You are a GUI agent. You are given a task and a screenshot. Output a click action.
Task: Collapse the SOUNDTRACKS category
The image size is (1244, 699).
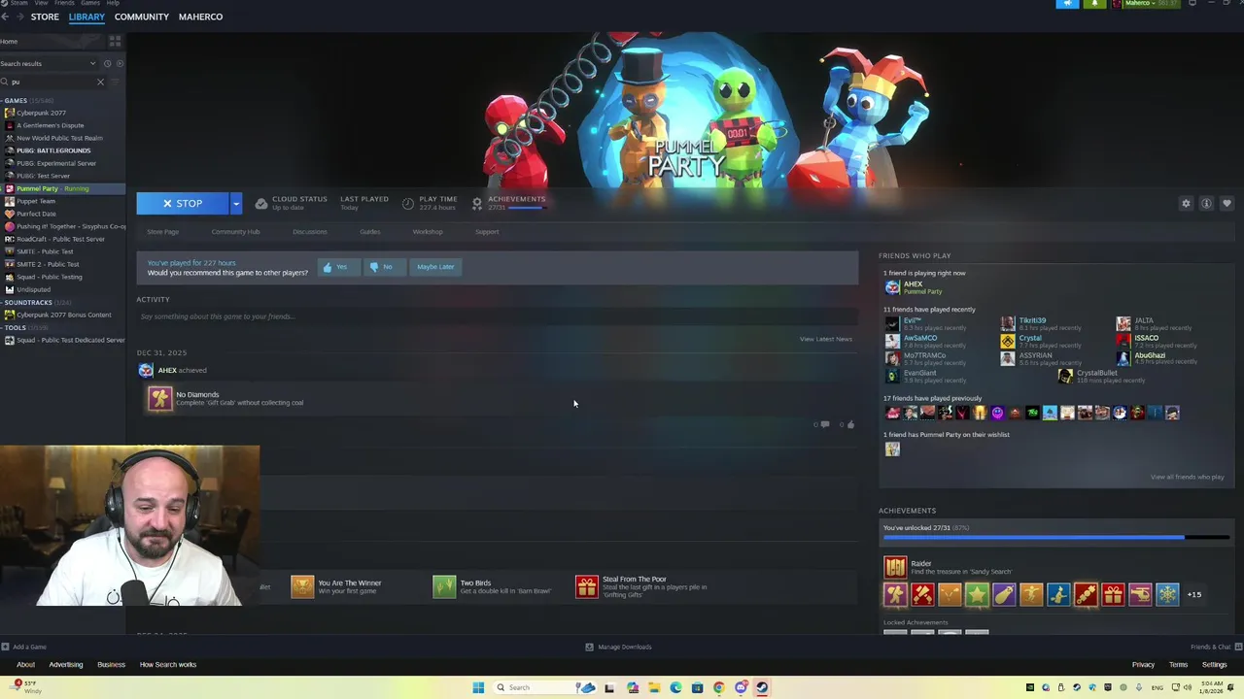click(28, 302)
